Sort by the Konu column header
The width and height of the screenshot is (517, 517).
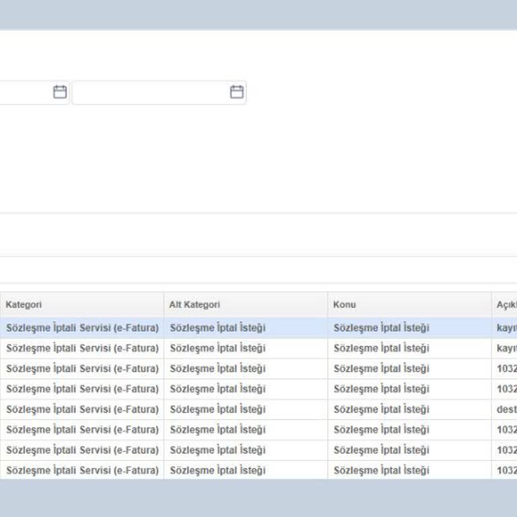345,305
